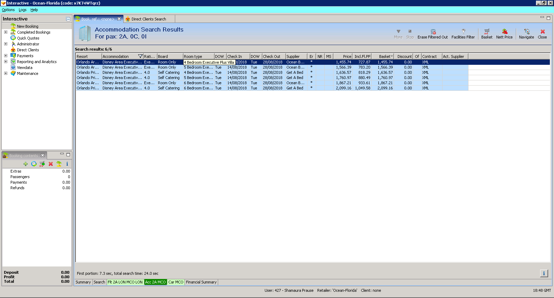This screenshot has width=554, height=298.
Task: Switch to the bottom Search tab
Action: pyautogui.click(x=99, y=282)
